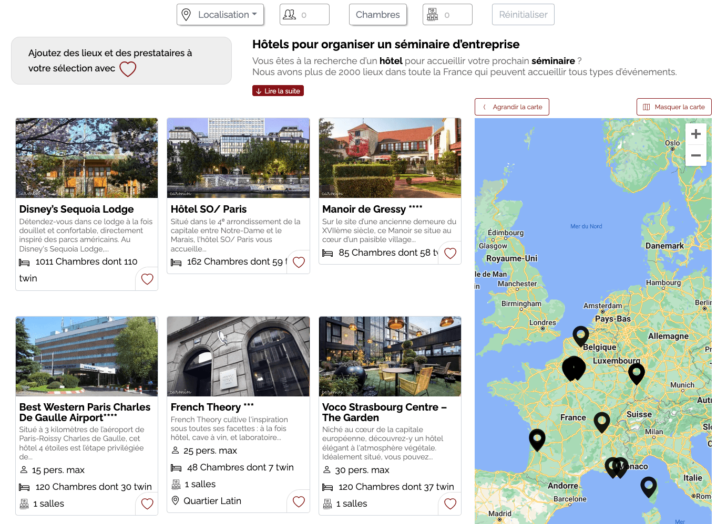Zoom in the map with plus
727x524 pixels.
[696, 134]
